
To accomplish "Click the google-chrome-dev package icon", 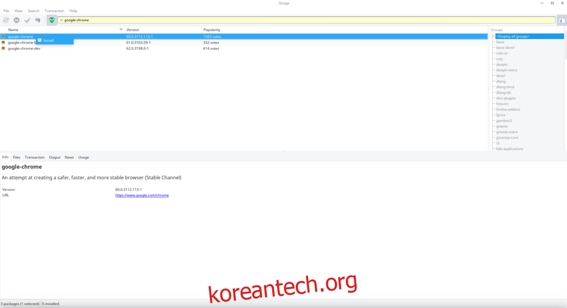I will [x=3, y=48].
